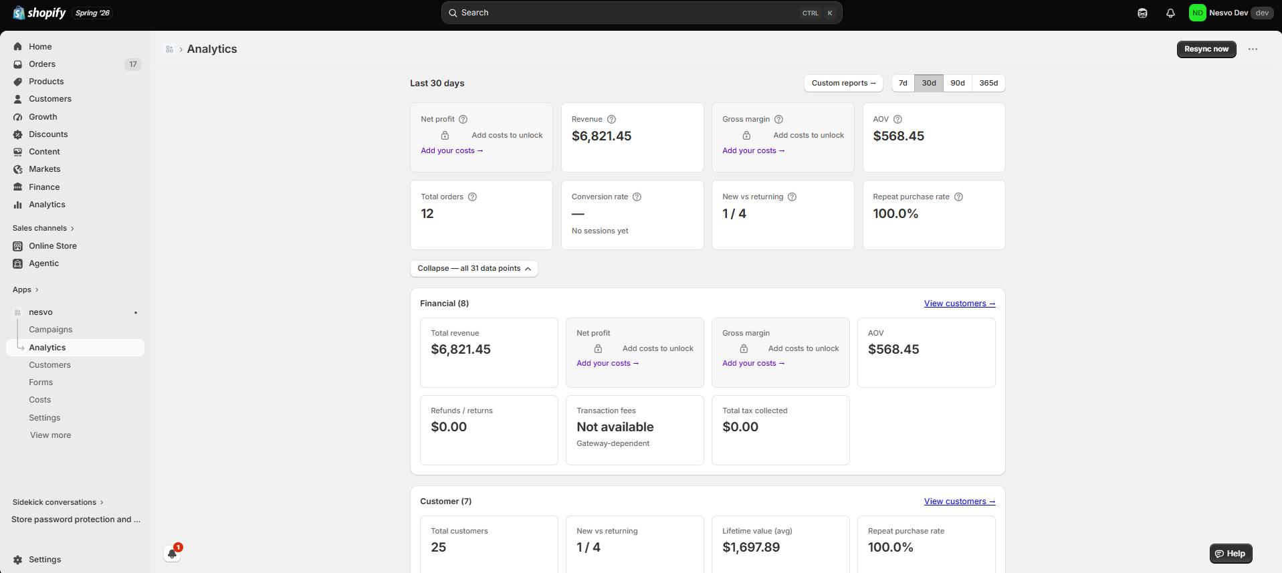
Task: Open the Nesvo Dev account menu
Action: tap(1231, 13)
